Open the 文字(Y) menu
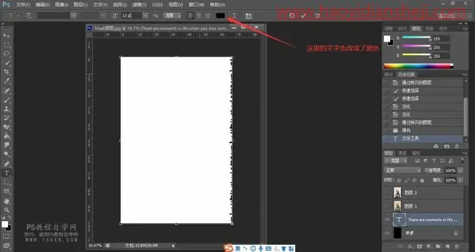Screen dimensions: 475x252 100,5
